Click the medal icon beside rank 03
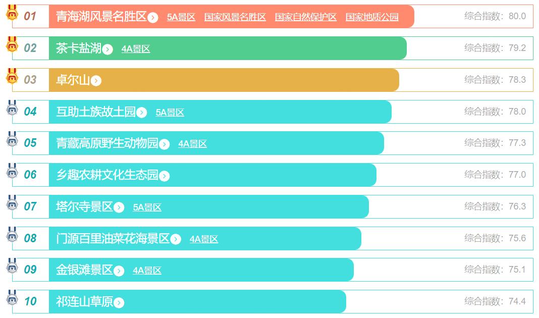The image size is (539, 318). click(12, 76)
